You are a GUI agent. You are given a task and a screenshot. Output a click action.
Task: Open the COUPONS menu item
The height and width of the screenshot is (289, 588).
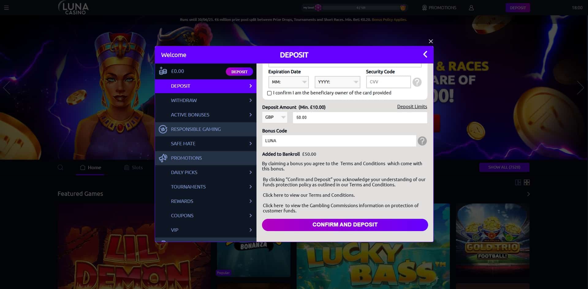(x=206, y=215)
